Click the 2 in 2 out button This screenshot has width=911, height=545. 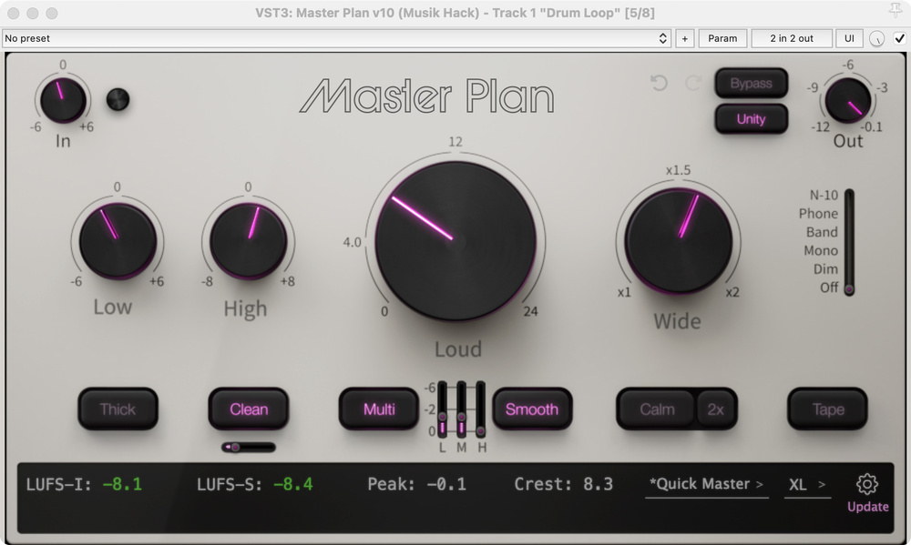792,38
